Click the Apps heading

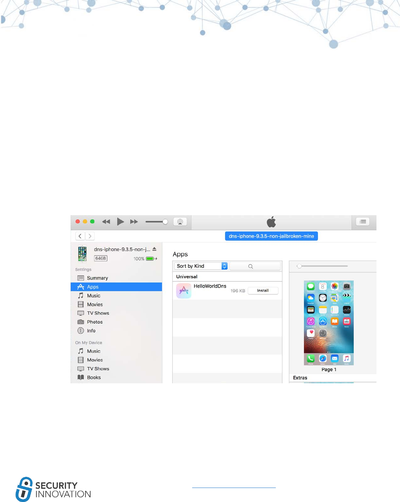click(x=180, y=254)
